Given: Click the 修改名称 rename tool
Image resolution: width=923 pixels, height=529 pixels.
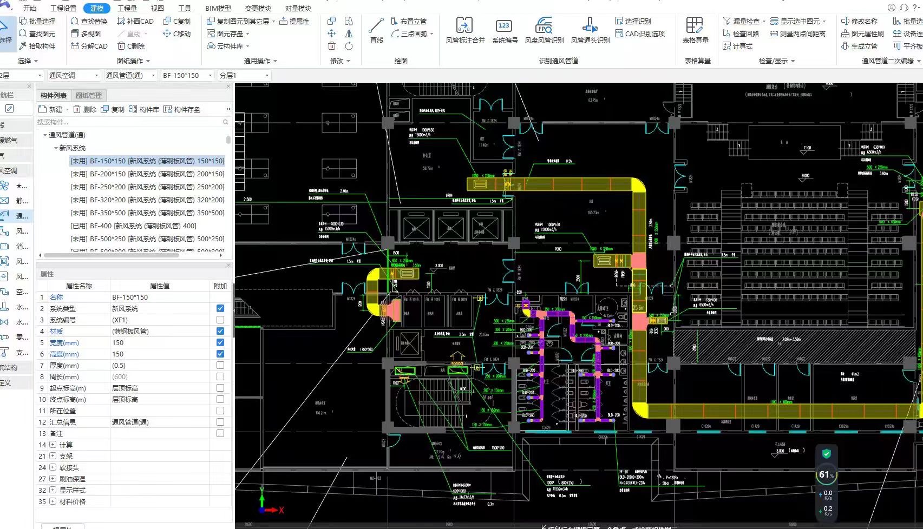Looking at the screenshot, I should (859, 21).
